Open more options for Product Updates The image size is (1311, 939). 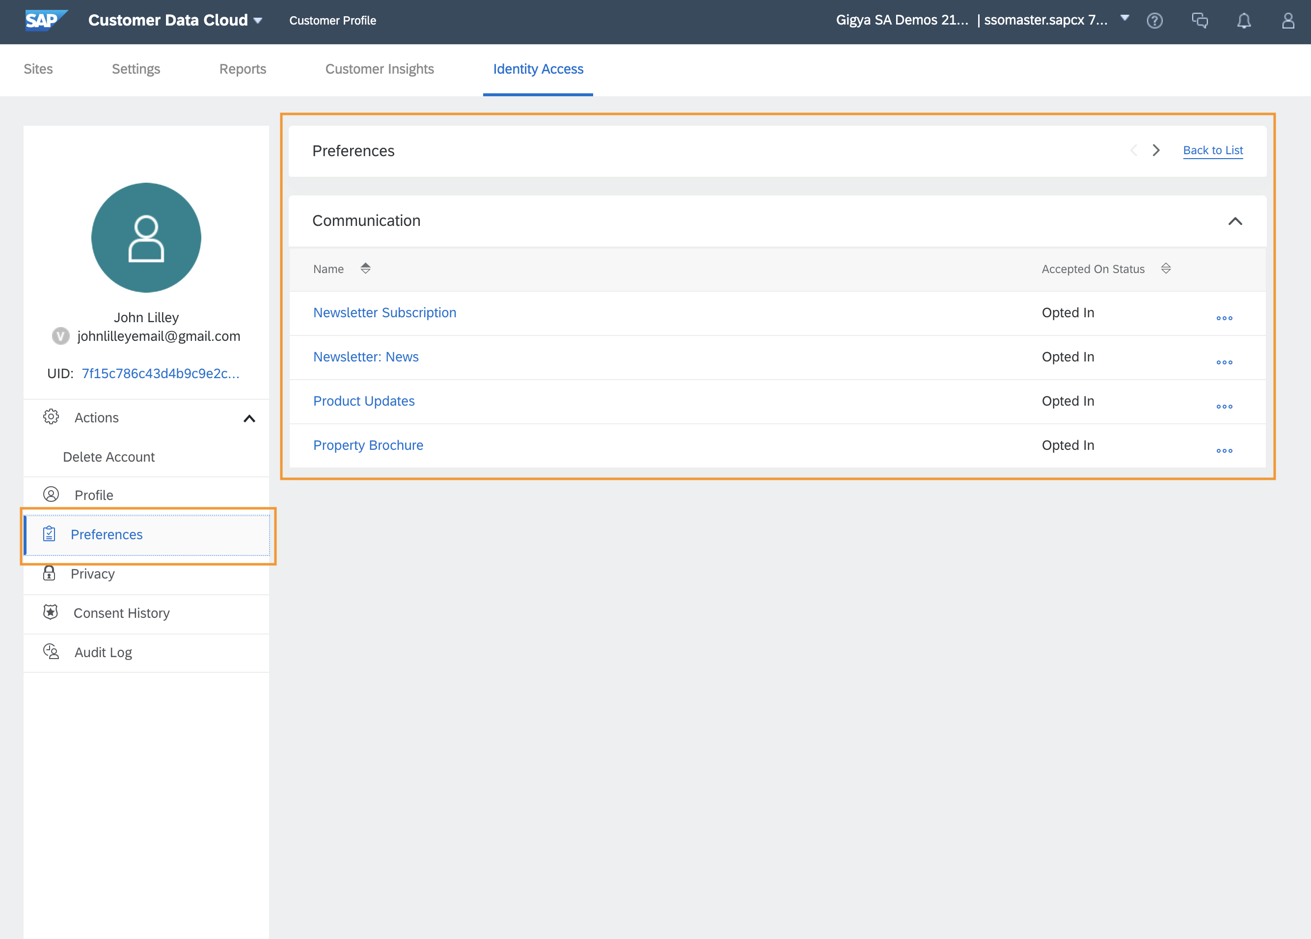[x=1224, y=407]
